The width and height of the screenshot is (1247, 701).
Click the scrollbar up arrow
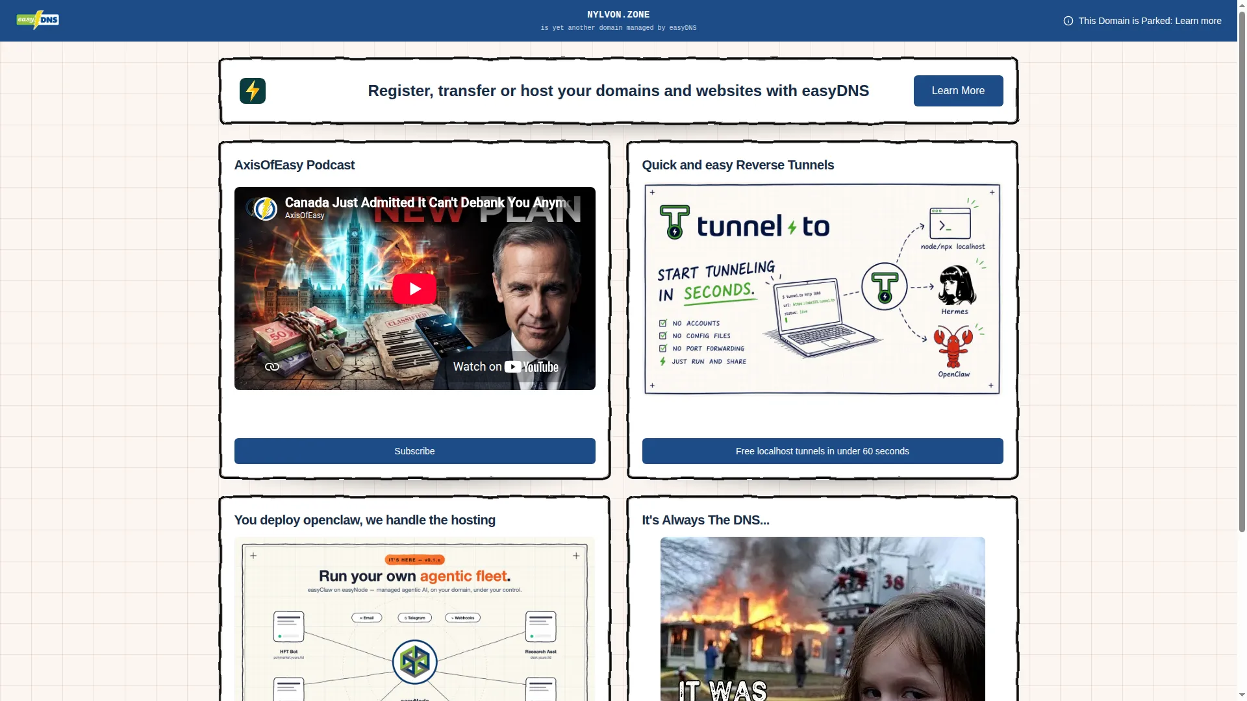click(1242, 5)
